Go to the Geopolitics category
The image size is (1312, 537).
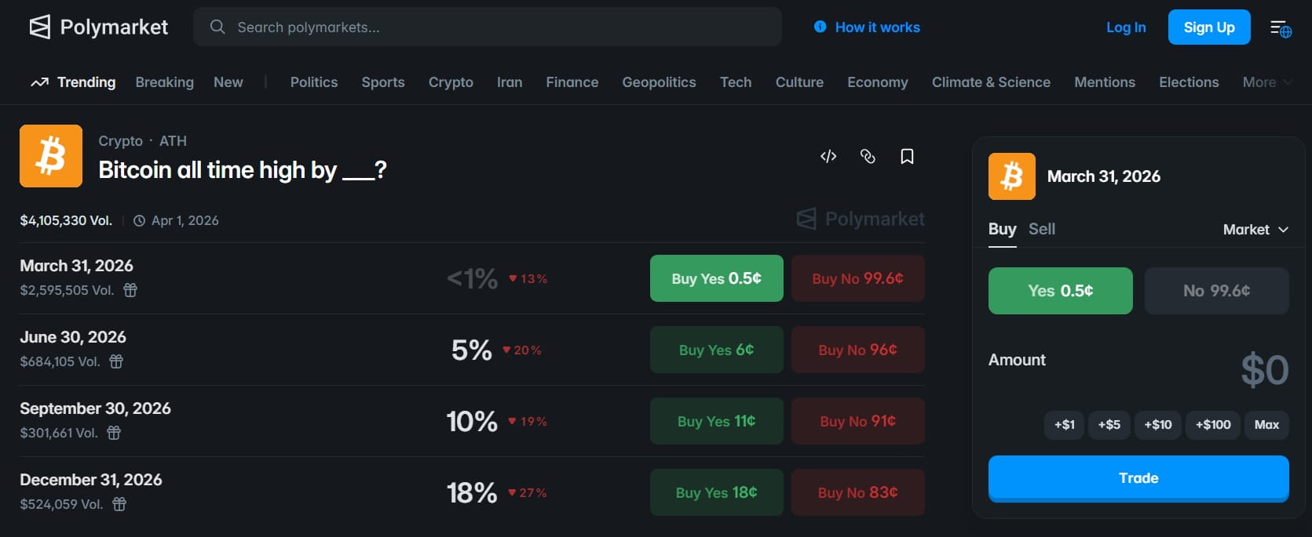659,82
